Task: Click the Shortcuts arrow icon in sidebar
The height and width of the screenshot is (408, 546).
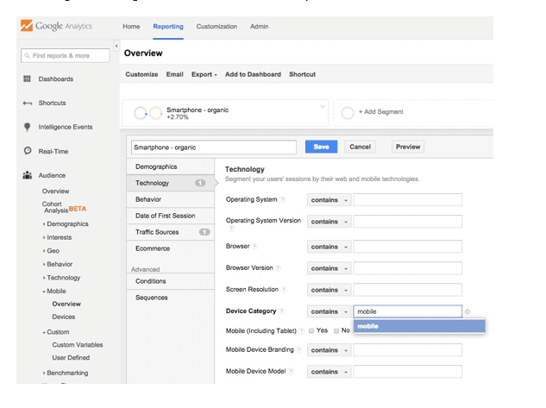Action: point(27,104)
